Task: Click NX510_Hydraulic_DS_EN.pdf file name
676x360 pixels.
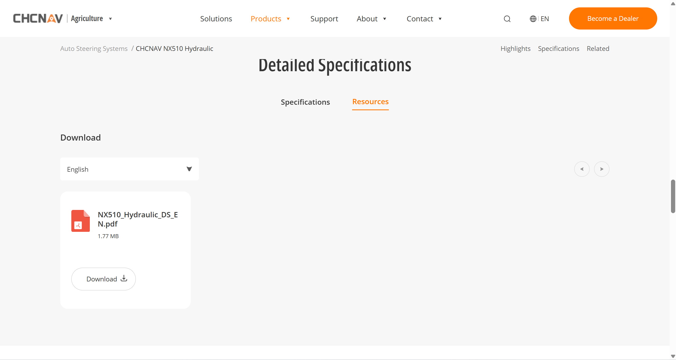Action: point(138,219)
